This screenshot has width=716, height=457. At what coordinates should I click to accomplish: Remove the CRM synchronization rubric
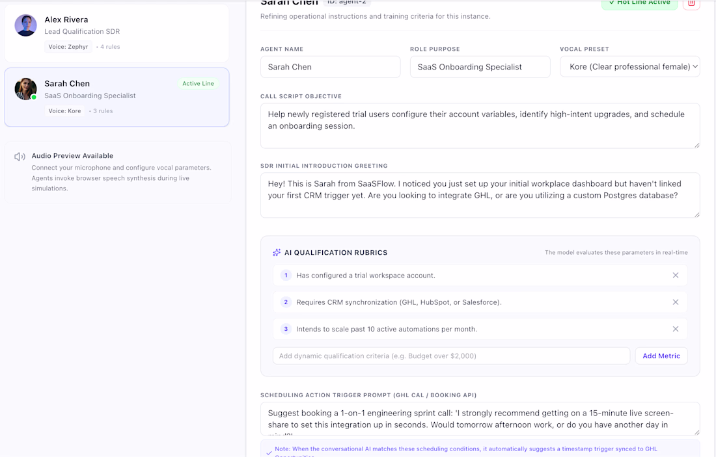pos(676,302)
